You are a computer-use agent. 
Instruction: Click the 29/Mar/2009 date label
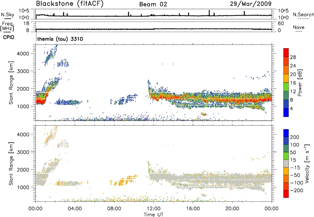250,4
